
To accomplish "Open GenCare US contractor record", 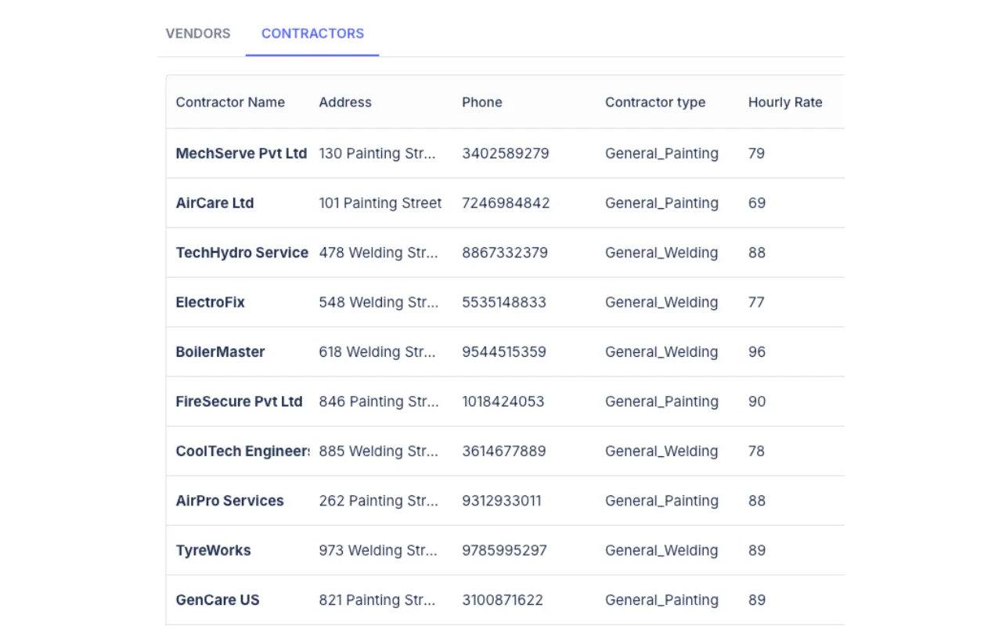I will [218, 600].
